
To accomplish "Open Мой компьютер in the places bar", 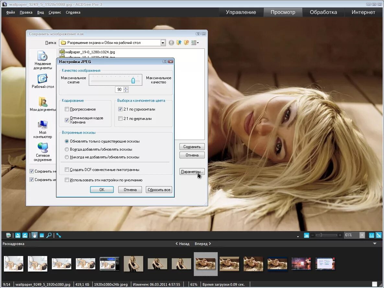I will tap(42, 130).
